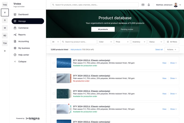Click the Dashboard sidebar icon

pos(15,14)
